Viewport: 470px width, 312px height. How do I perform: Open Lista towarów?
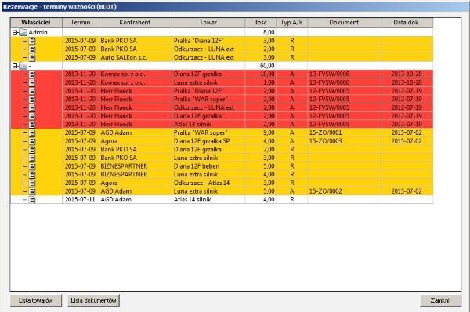point(36,300)
